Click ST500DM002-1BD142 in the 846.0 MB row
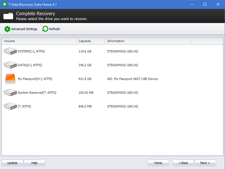 [123, 106]
